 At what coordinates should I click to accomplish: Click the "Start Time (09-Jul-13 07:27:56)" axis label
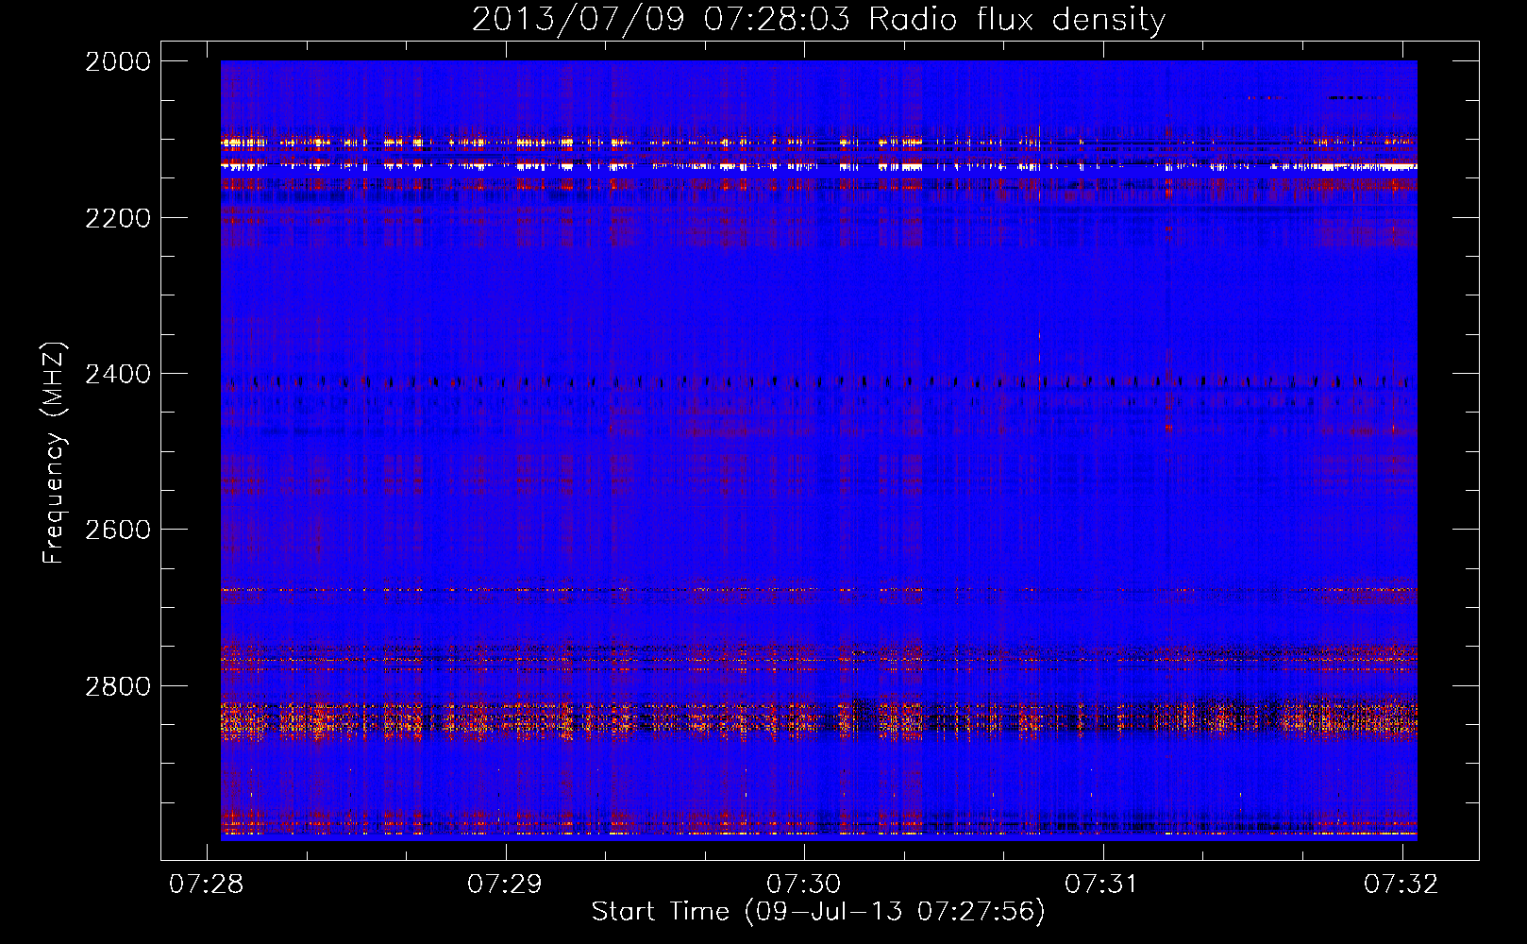(818, 912)
